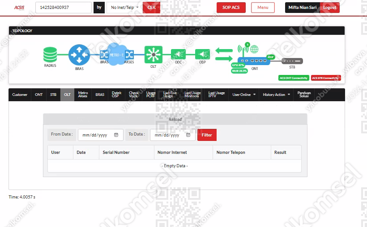Screen dimensions: 367x227
Task: Select the round blue BRAS router icon
Action: click(x=79, y=55)
